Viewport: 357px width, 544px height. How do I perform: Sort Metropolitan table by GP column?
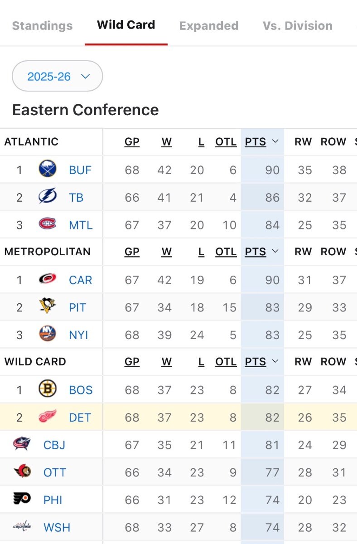[132, 252]
